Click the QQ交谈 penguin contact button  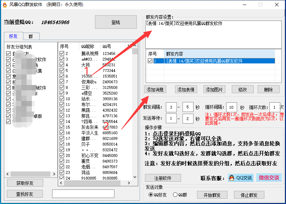coord(241,177)
